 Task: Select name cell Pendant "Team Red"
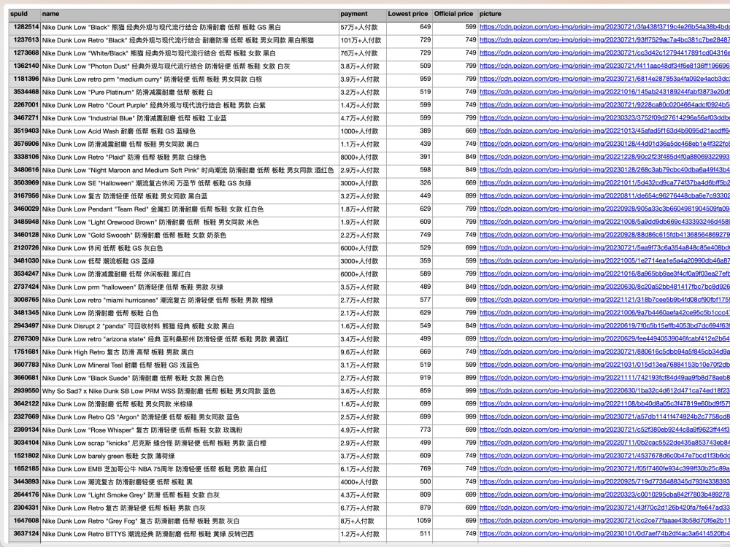[190, 209]
